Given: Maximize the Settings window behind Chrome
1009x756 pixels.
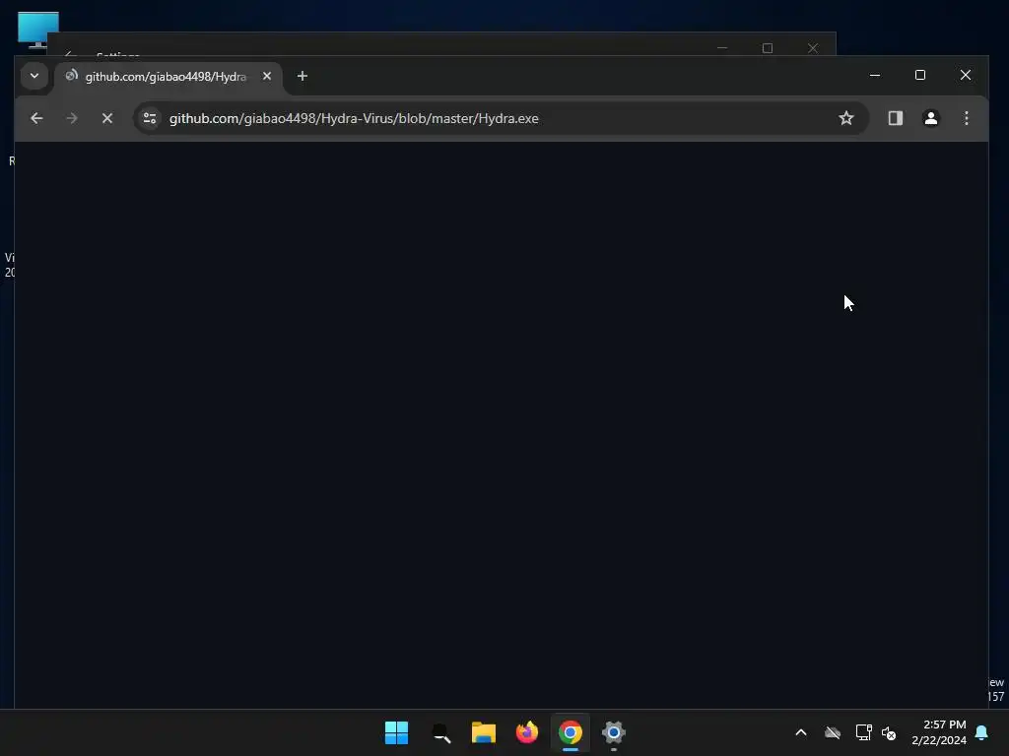Looking at the screenshot, I should pyautogui.click(x=767, y=48).
